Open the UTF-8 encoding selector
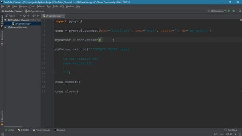The width and height of the screenshot is (242, 136). (x=229, y=134)
